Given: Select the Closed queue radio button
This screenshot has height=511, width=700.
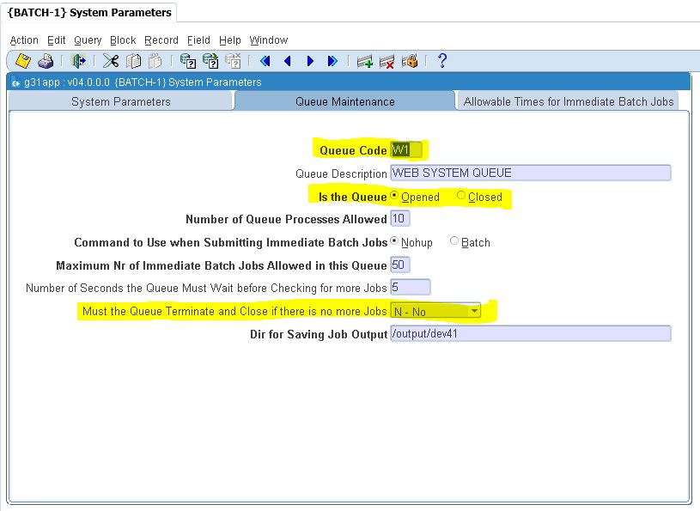Looking at the screenshot, I should pyautogui.click(x=461, y=196).
